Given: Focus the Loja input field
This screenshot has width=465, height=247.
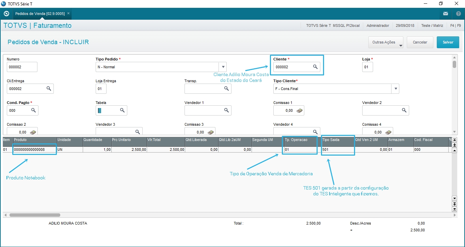Looking at the screenshot, I should pyautogui.click(x=368, y=67).
